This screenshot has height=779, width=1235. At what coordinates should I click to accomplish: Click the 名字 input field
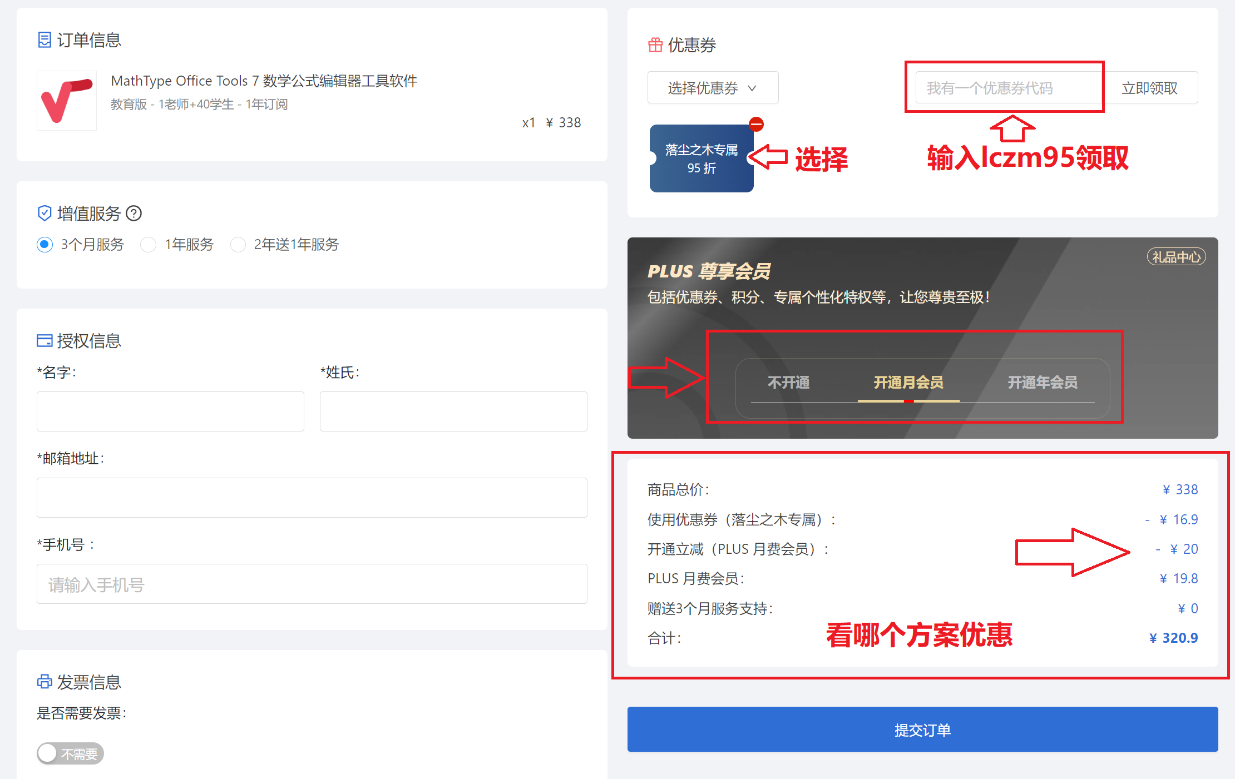[x=170, y=411]
